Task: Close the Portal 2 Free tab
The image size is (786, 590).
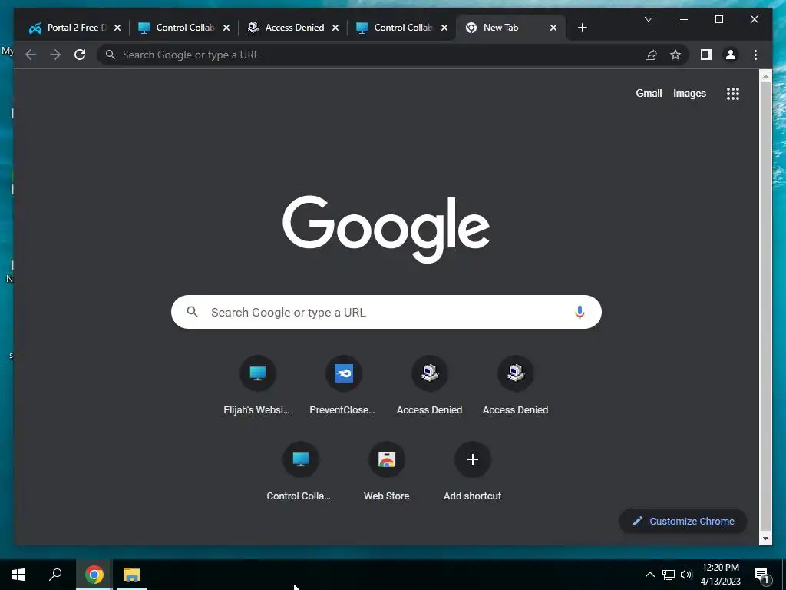Action: pos(117,28)
